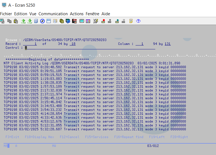This screenshot has width=216, height=155.
Task: Open the Edition menu
Action: tap(21, 14)
